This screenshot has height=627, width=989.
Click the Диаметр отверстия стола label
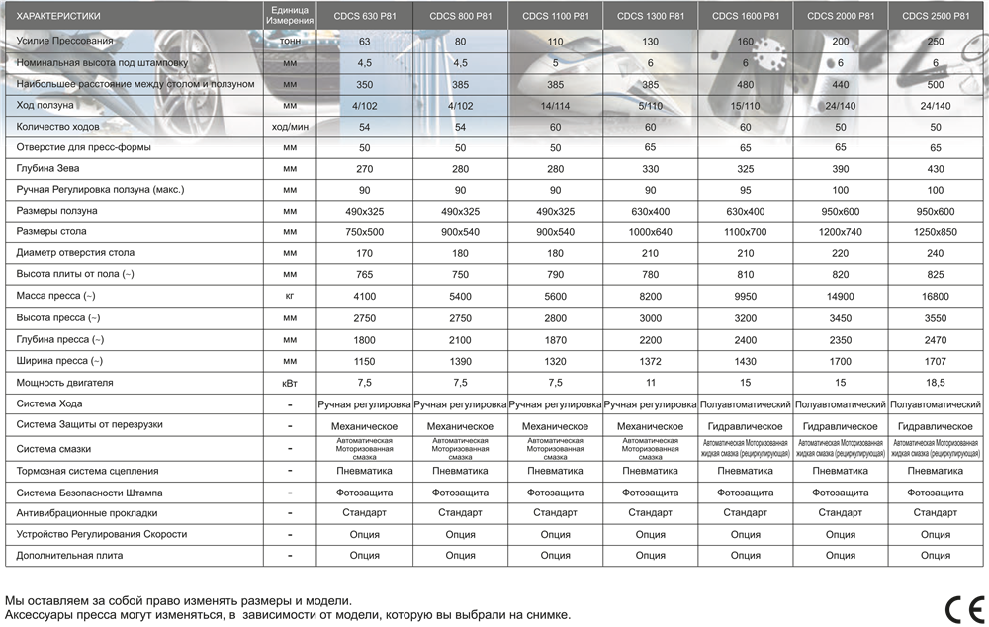75,253
